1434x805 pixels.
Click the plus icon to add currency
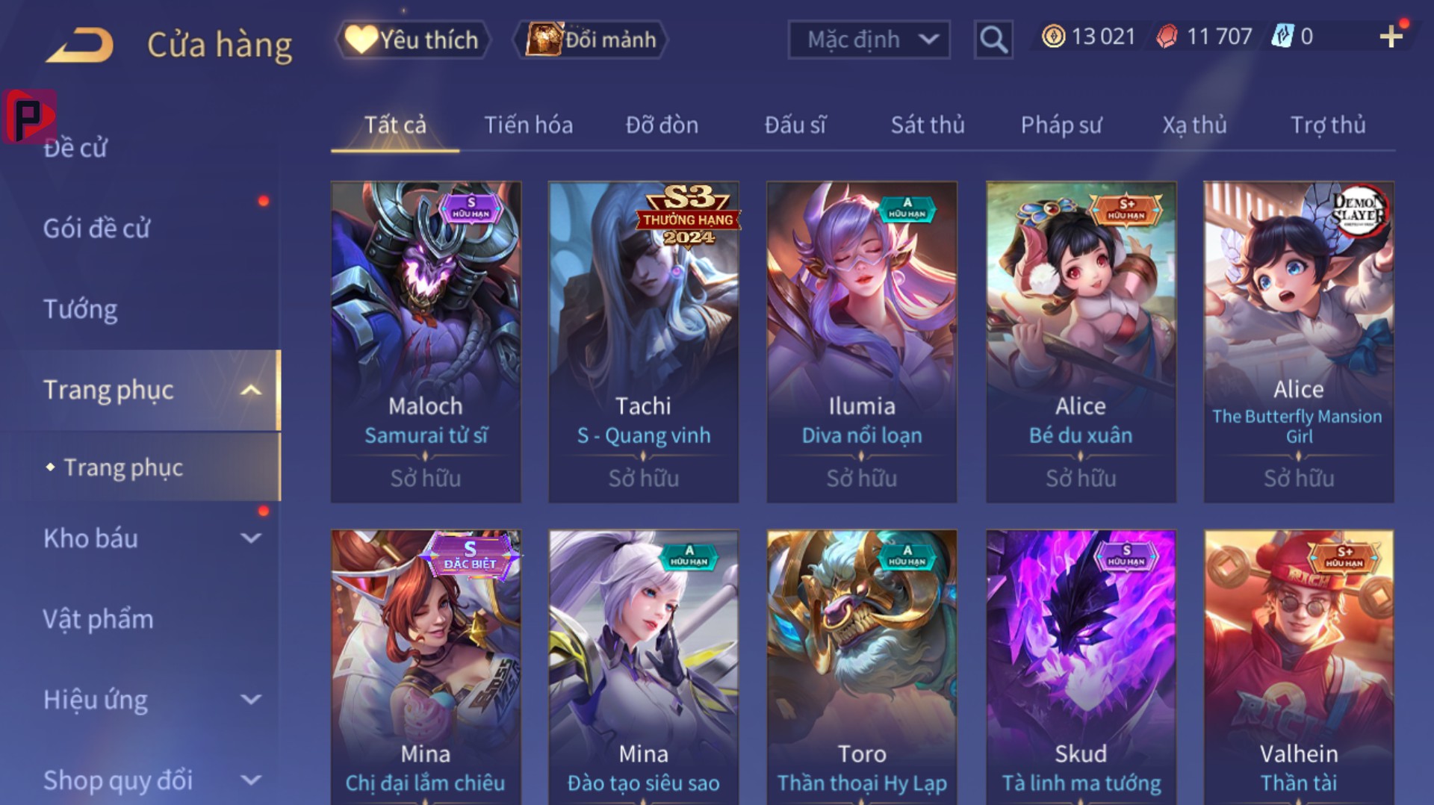(1391, 37)
